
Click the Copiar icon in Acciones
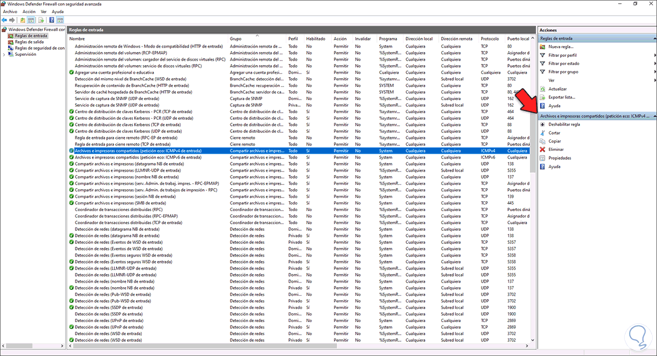[543, 141]
